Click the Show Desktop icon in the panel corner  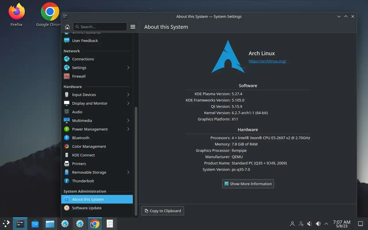(360, 224)
